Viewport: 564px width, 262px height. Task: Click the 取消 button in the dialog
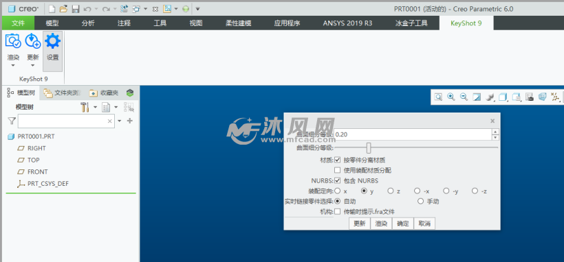pos(424,224)
